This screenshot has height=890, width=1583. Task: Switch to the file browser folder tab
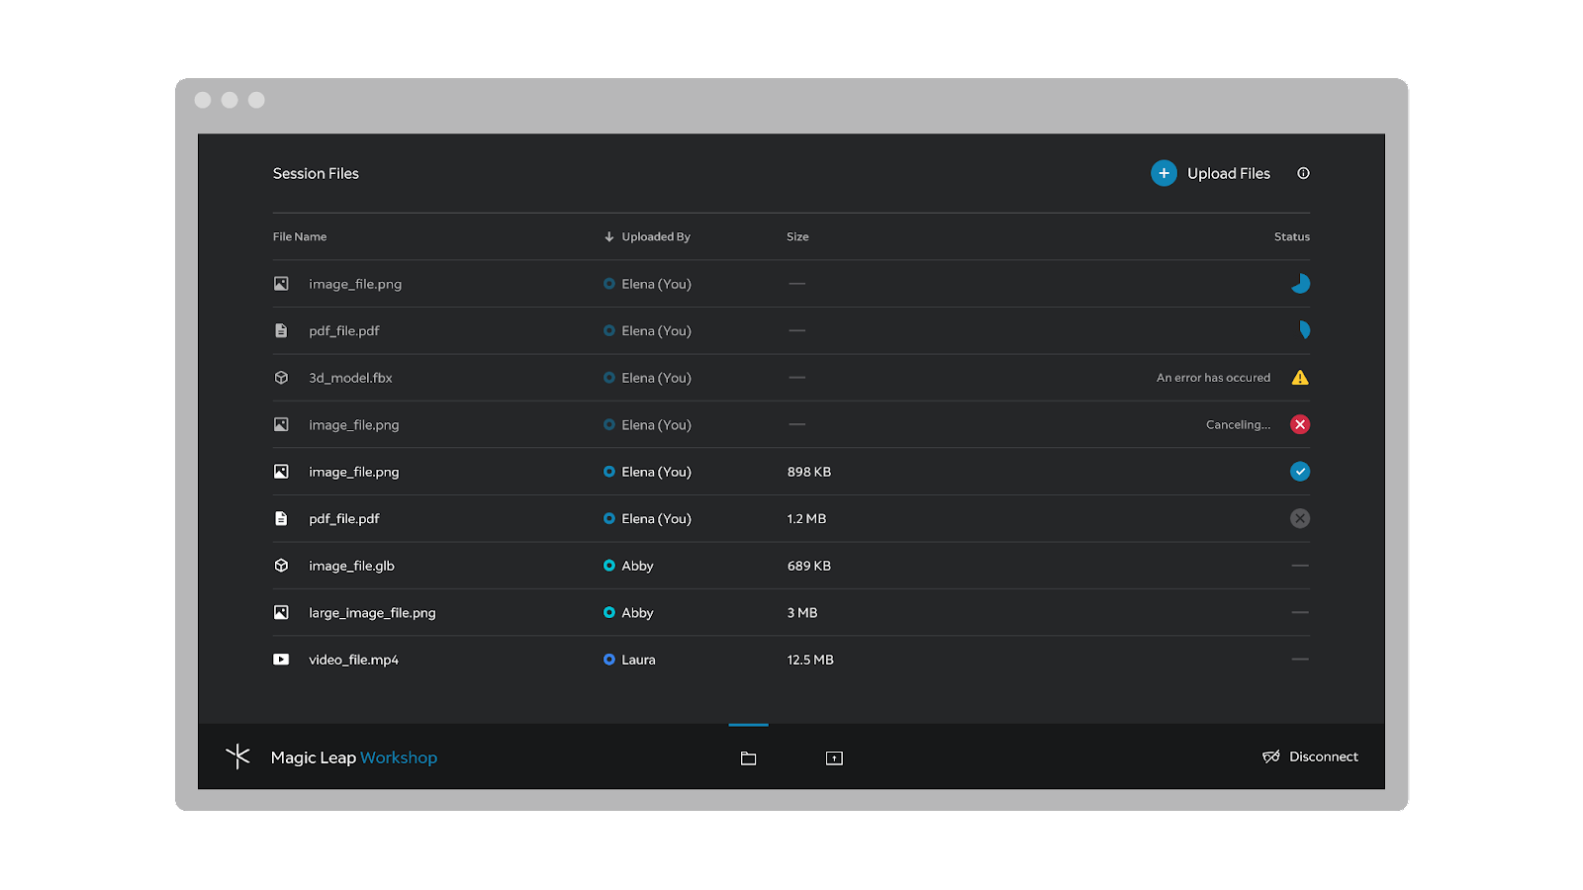click(748, 757)
